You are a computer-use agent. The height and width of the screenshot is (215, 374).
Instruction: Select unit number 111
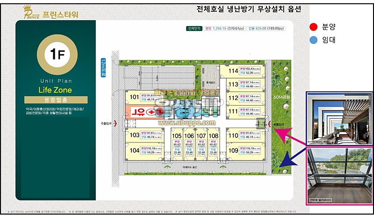233,111
